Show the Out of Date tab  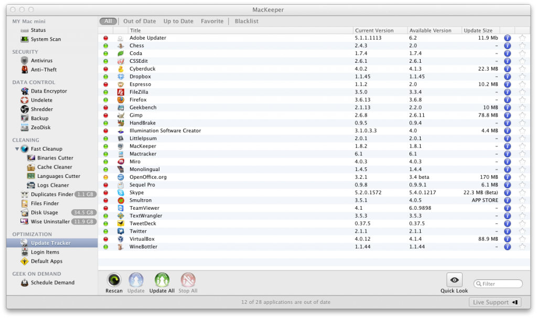coord(139,21)
